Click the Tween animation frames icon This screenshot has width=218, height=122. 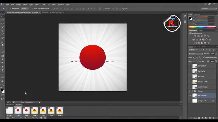click(37, 118)
